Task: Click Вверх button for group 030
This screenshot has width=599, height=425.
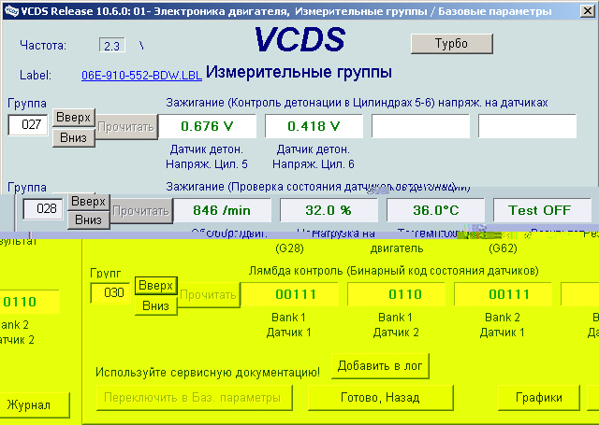Action: tap(156, 286)
